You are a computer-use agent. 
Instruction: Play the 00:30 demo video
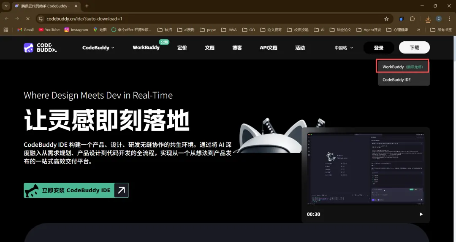(x=421, y=214)
